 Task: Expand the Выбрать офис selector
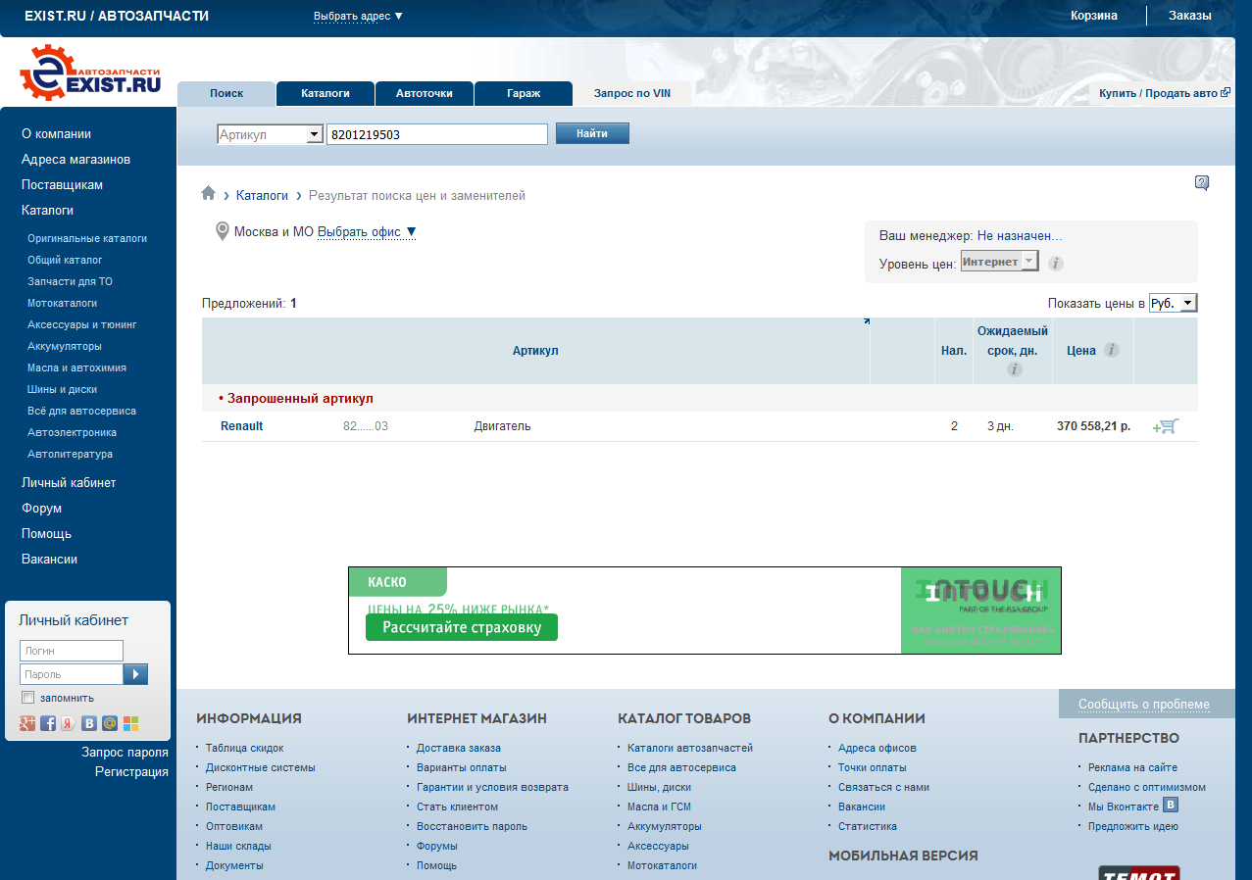point(367,232)
